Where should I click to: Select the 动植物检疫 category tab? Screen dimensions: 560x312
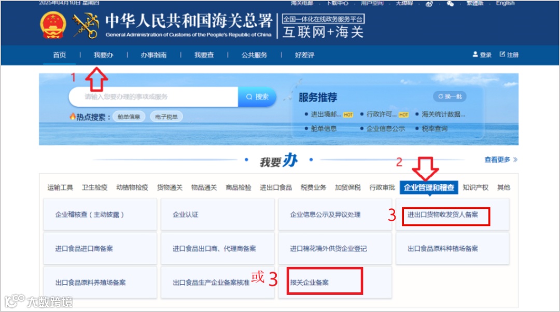click(x=132, y=188)
